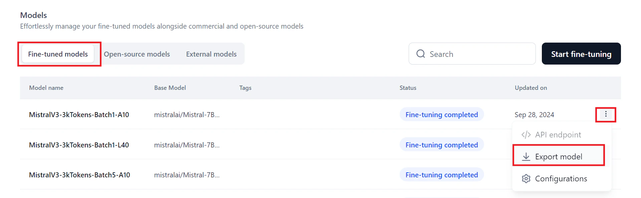
Task: Click the Start fine-tuning button
Action: (581, 54)
